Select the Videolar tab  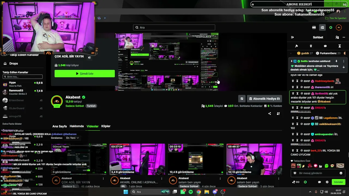92,126
